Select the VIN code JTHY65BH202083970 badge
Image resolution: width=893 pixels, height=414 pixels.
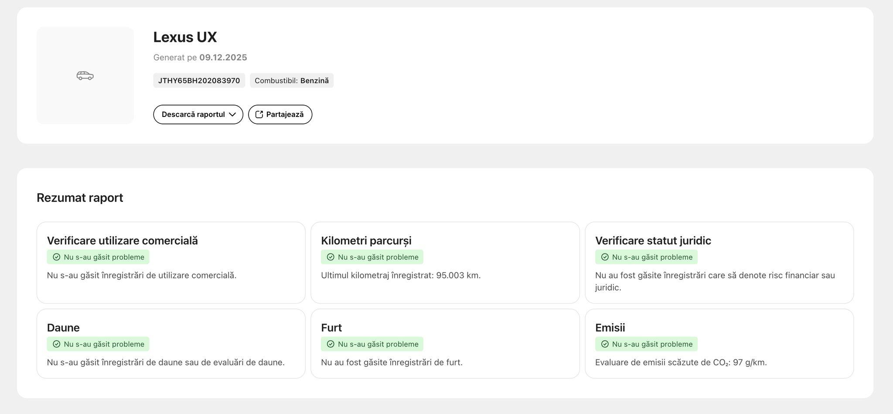[199, 81]
